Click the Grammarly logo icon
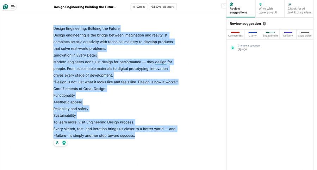Image resolution: width=317 pixels, height=170 pixels. (6, 7)
